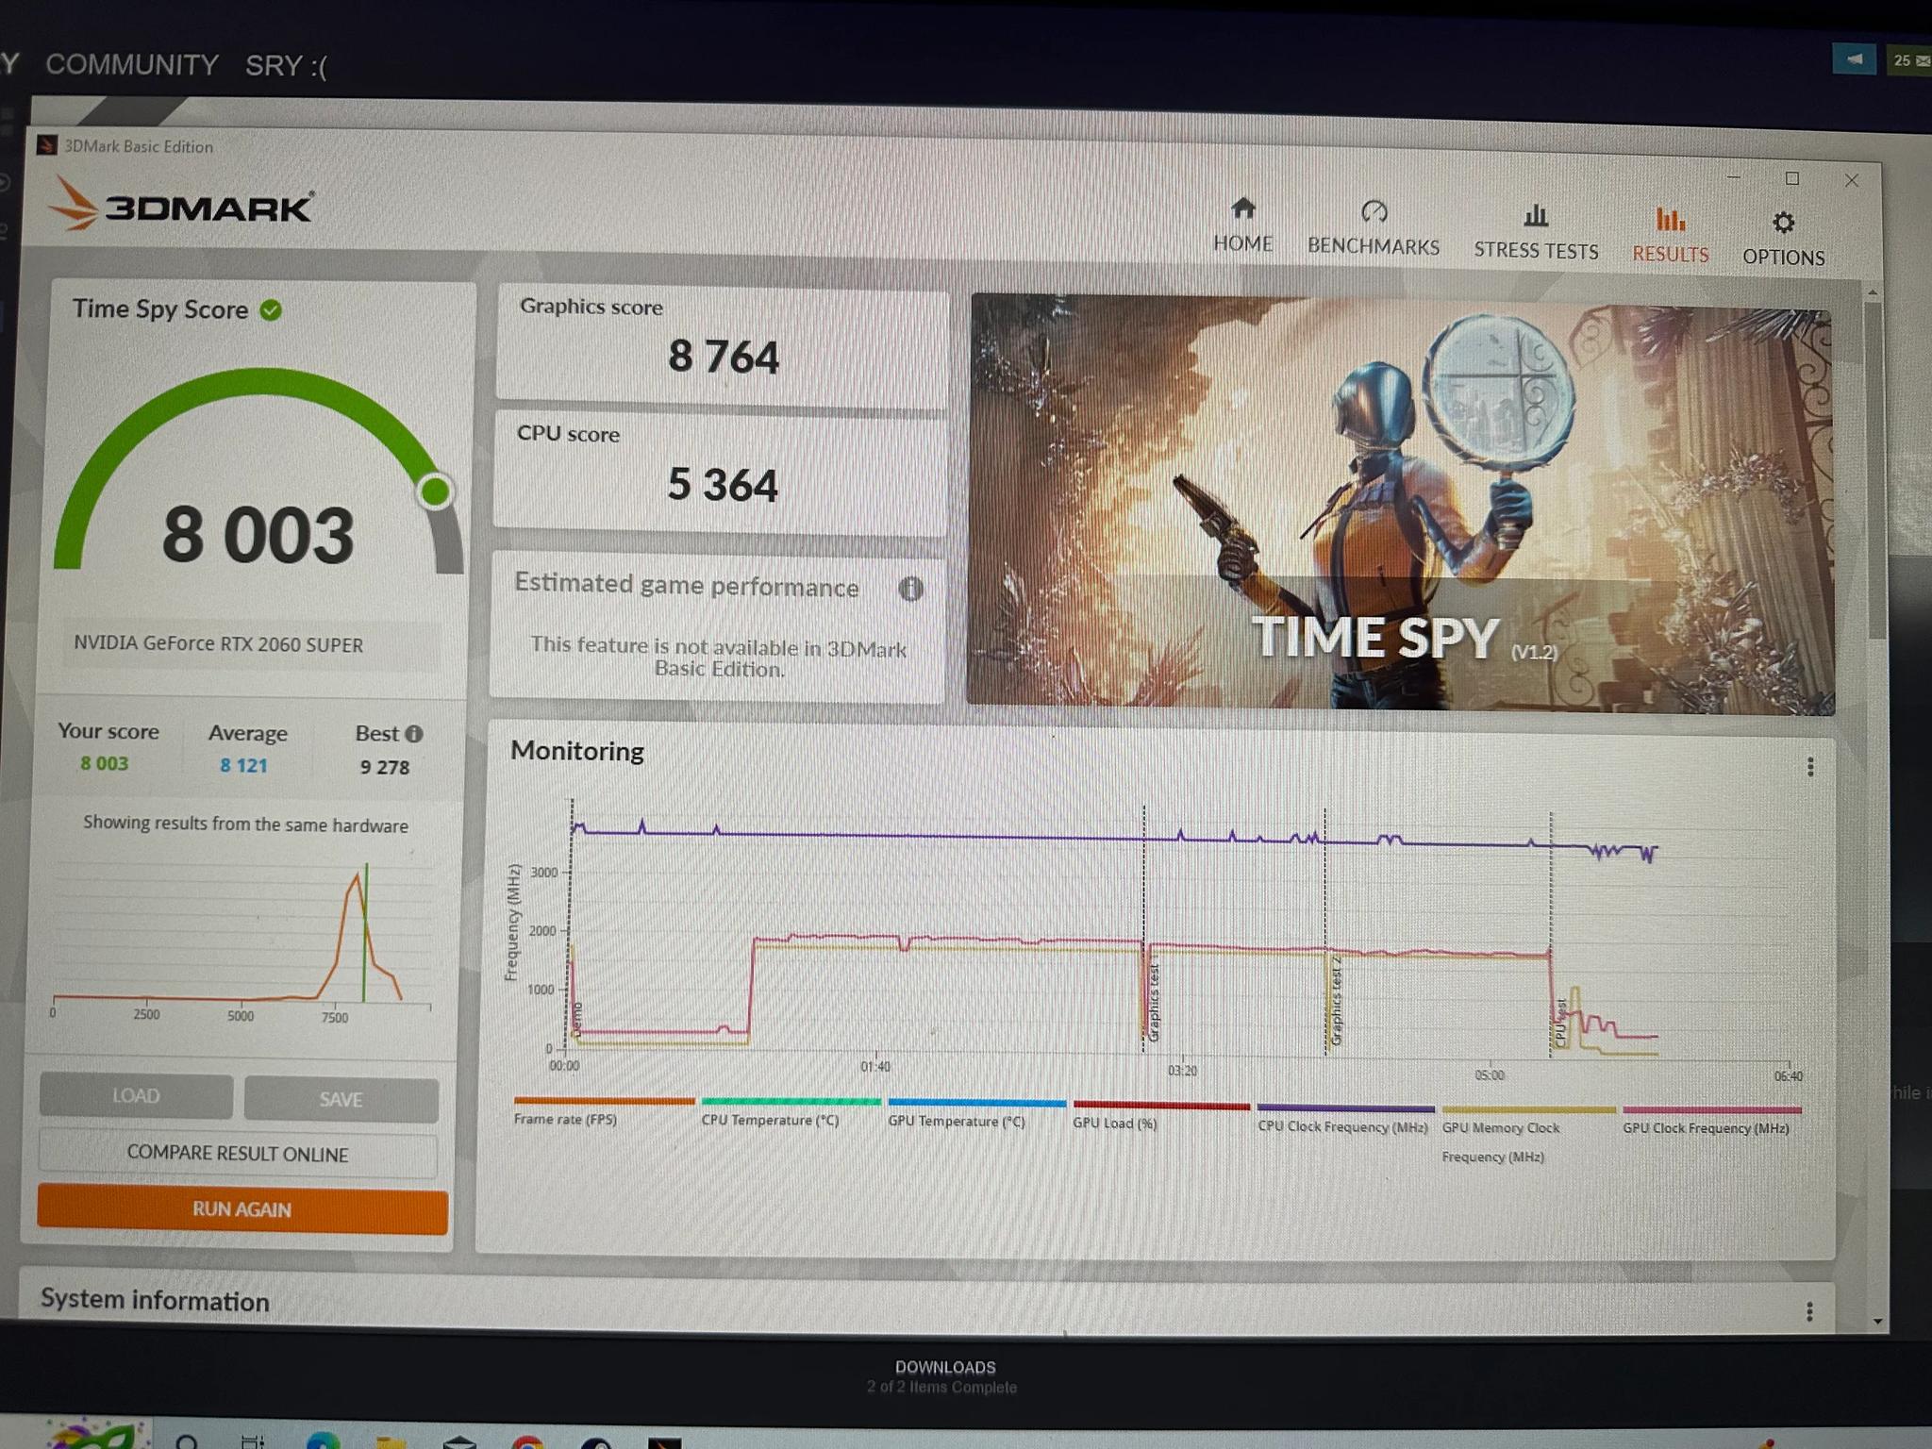Viewport: 1932px width, 1449px height.
Task: Click the info icon beside Best score
Action: 414,734
